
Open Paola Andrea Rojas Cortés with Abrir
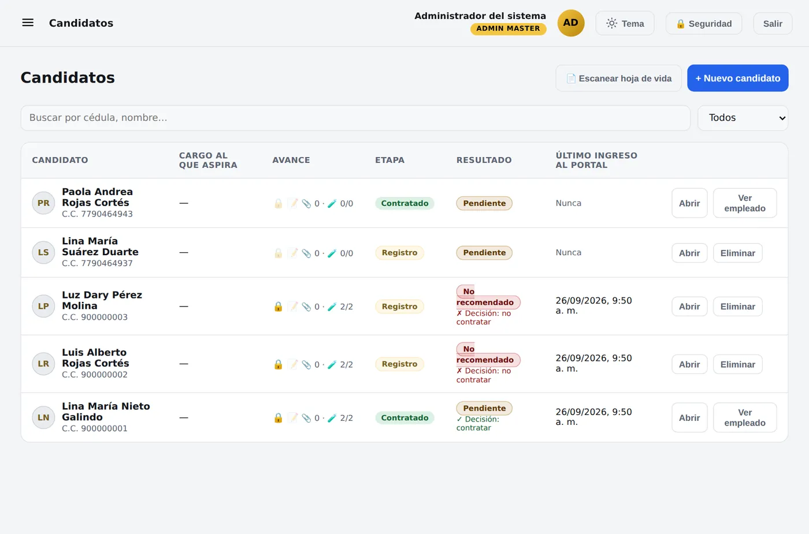pyautogui.click(x=689, y=203)
